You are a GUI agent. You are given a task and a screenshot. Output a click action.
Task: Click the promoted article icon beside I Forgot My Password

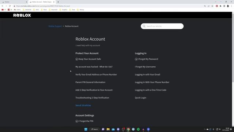tap(136, 59)
